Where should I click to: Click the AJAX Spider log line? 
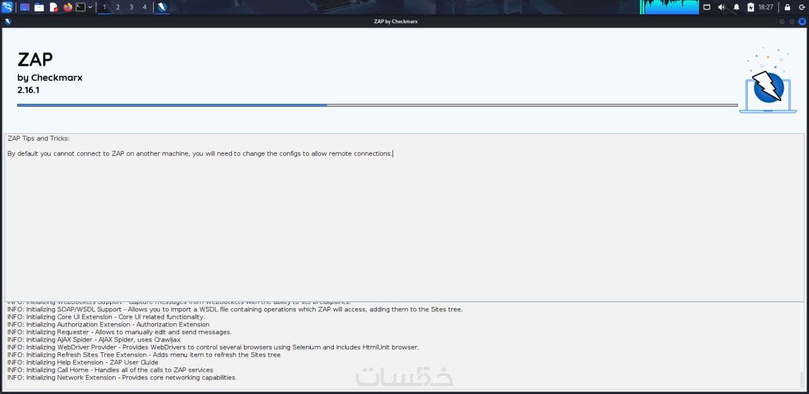point(94,340)
